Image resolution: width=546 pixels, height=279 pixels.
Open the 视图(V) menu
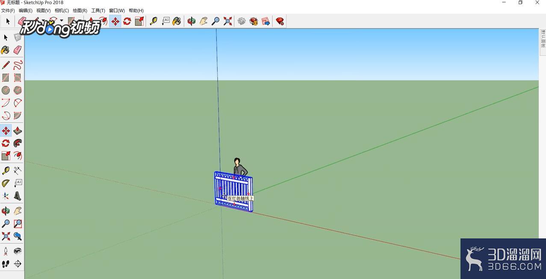tap(43, 10)
